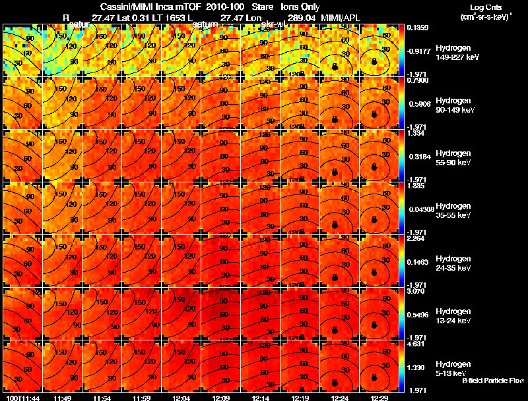528x401 pixels.
Task: Open the 55-90 keV panel at 11:54
Action: pyautogui.click(x=102, y=155)
